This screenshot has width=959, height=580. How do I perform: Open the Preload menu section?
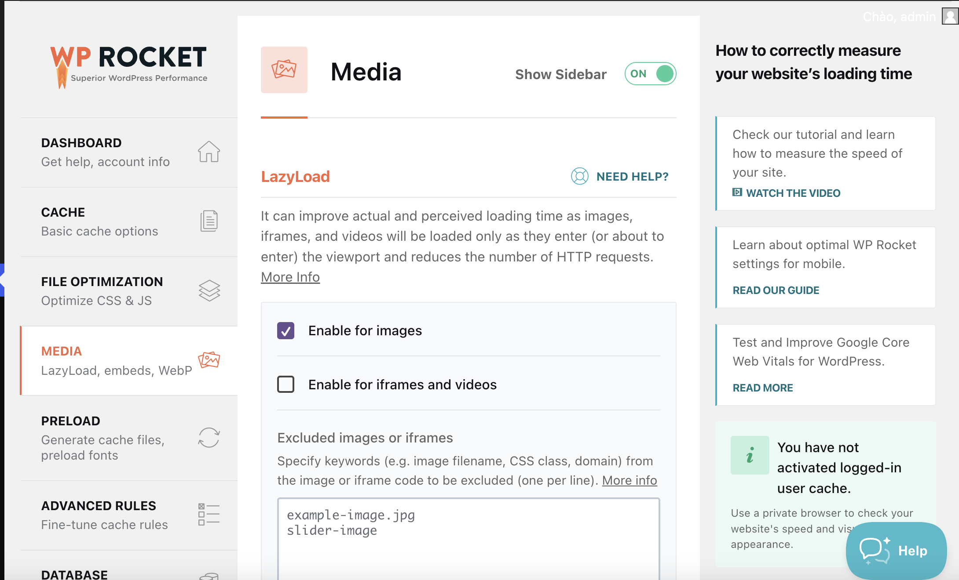point(129,438)
